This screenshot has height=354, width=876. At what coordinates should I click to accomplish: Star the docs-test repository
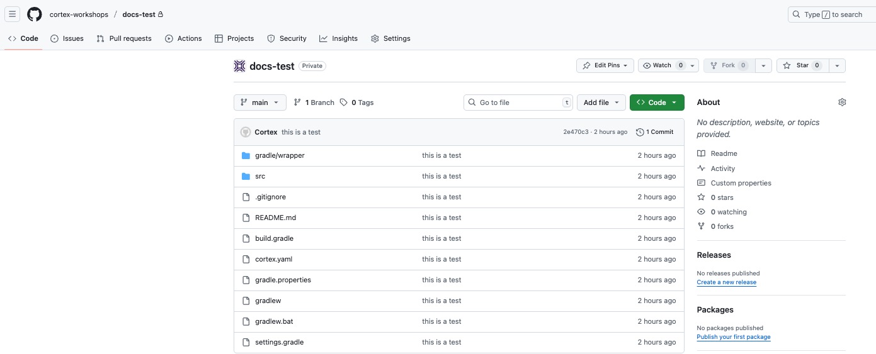pyautogui.click(x=802, y=65)
